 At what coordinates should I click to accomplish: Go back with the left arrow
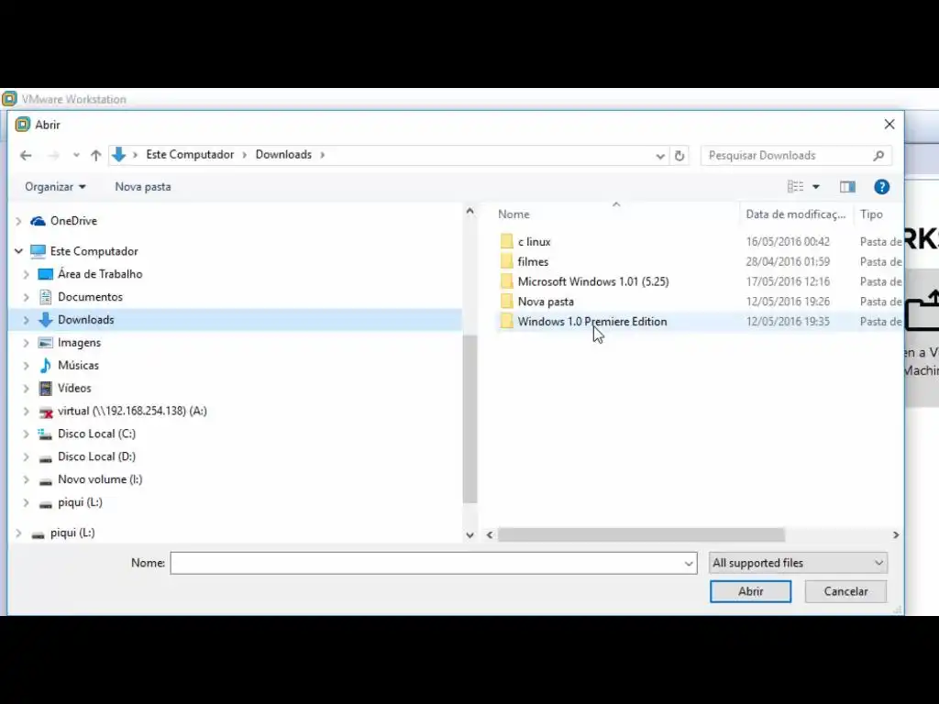26,156
